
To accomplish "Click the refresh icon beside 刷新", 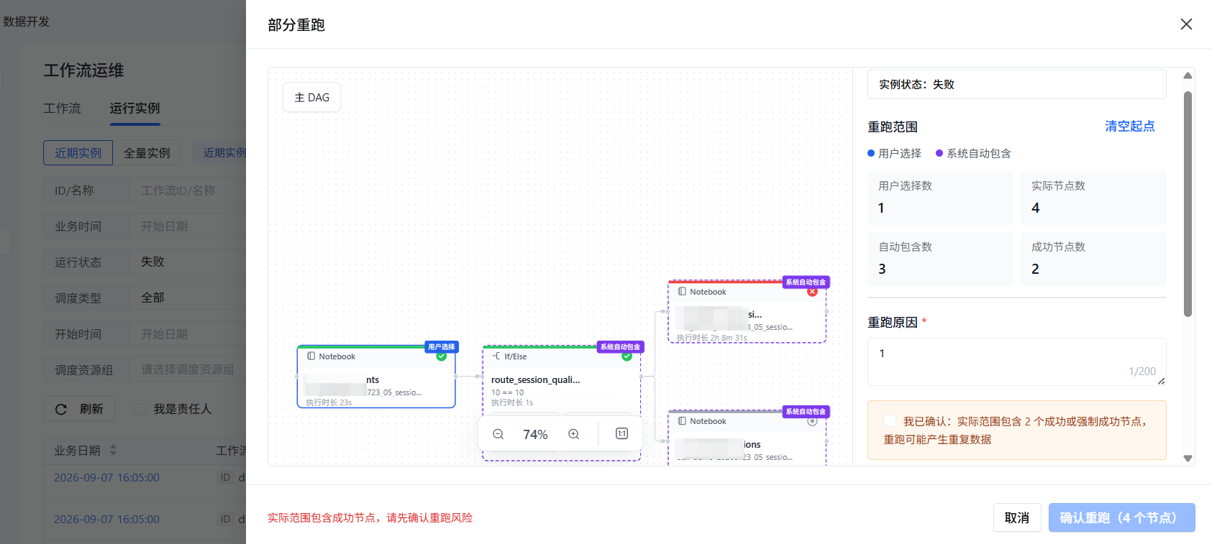I will [x=61, y=409].
